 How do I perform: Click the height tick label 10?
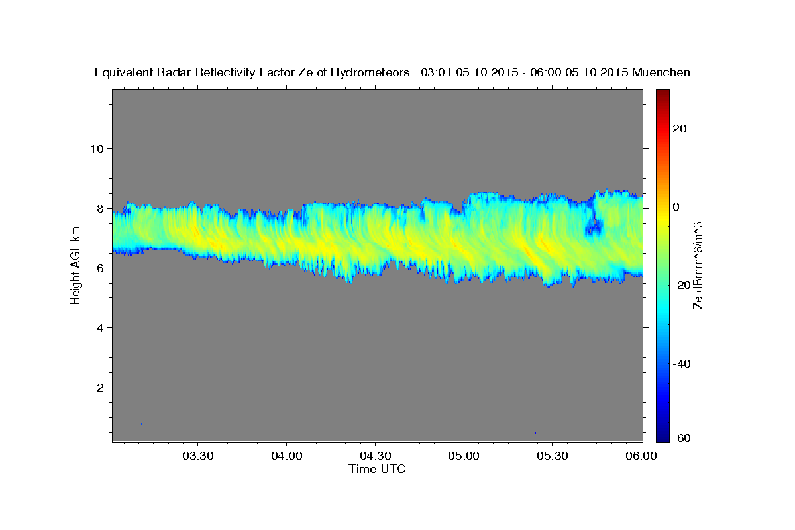tap(96, 148)
